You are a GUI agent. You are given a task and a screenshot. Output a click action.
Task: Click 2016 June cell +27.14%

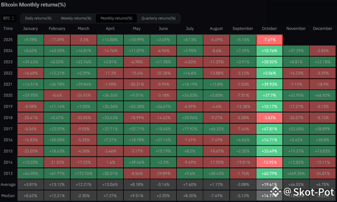[x=163, y=140]
